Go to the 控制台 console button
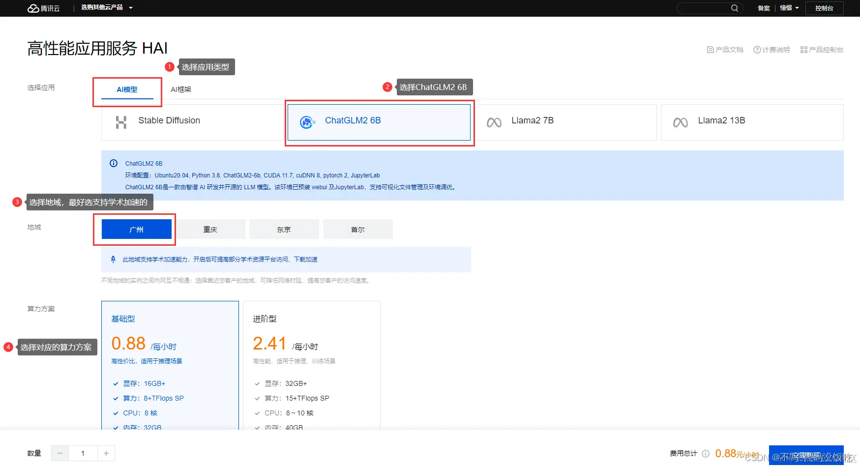Viewport: 860px width, 467px height. coord(824,8)
